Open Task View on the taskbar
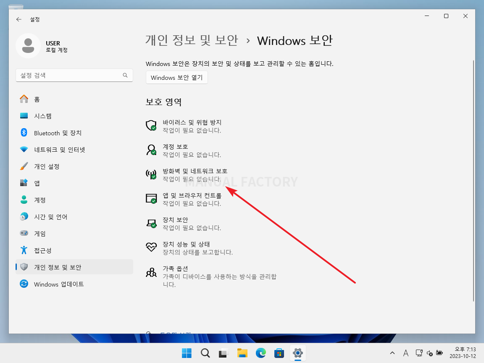Image resolution: width=484 pixels, height=363 pixels. [x=224, y=353]
